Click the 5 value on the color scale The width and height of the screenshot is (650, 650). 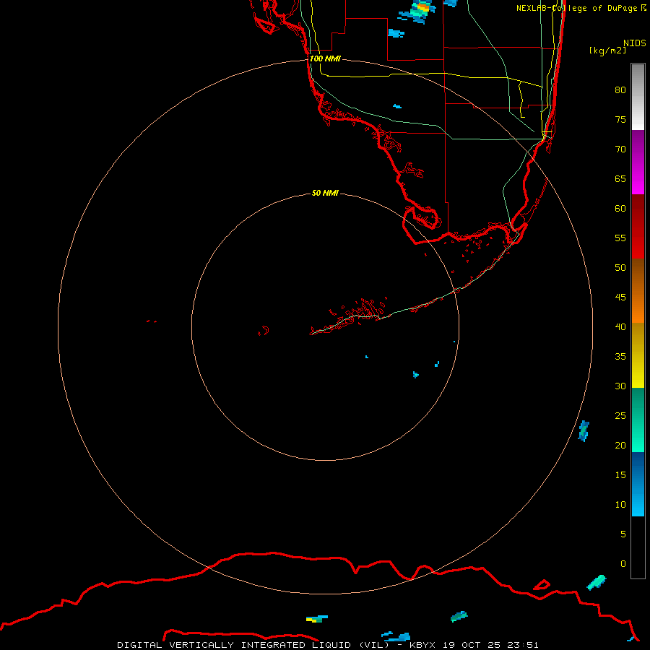pos(623,534)
